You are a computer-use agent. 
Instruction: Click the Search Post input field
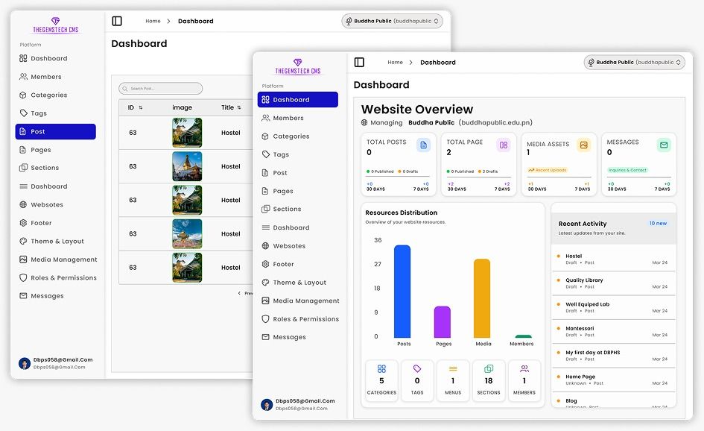pyautogui.click(x=161, y=88)
